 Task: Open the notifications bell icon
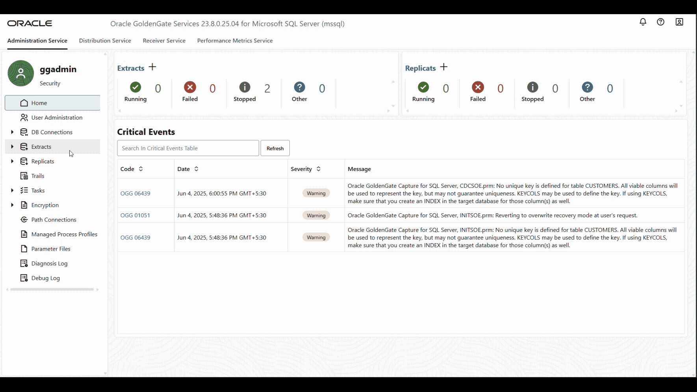click(x=643, y=22)
